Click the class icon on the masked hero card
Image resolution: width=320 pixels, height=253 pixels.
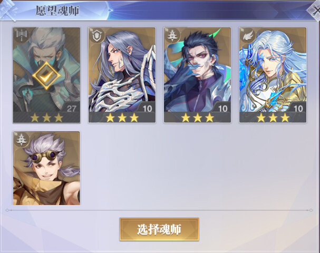tap(22, 36)
